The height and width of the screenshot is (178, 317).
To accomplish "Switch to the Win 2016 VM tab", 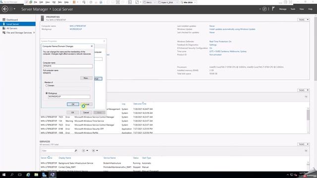I will pos(188,2).
